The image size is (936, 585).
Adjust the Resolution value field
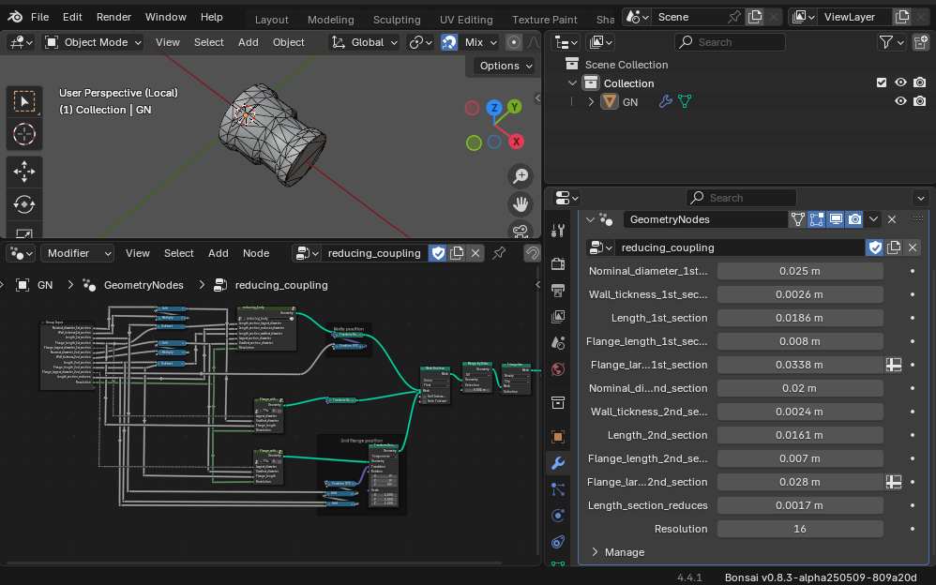pos(800,529)
